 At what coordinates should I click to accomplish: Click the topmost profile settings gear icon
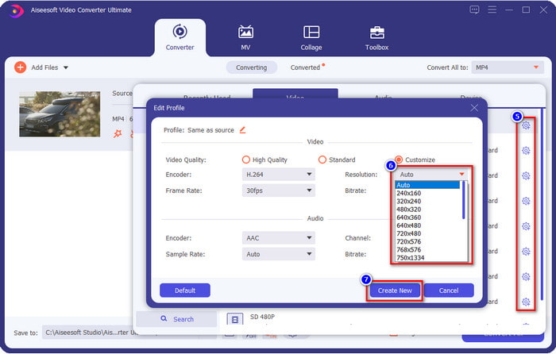pyautogui.click(x=526, y=125)
